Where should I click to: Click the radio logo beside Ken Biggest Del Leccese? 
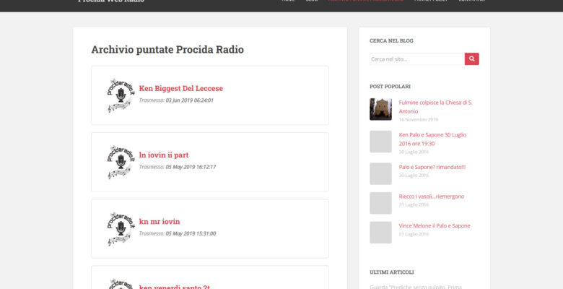[x=119, y=95]
